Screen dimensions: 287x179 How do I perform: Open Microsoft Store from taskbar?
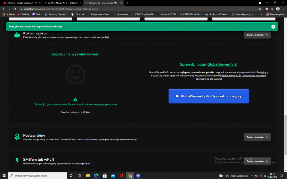(104, 176)
